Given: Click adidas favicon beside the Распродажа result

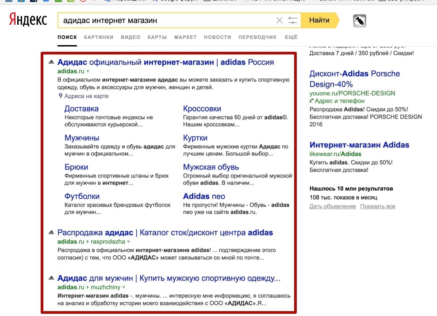Looking at the screenshot, I should pos(51,232).
